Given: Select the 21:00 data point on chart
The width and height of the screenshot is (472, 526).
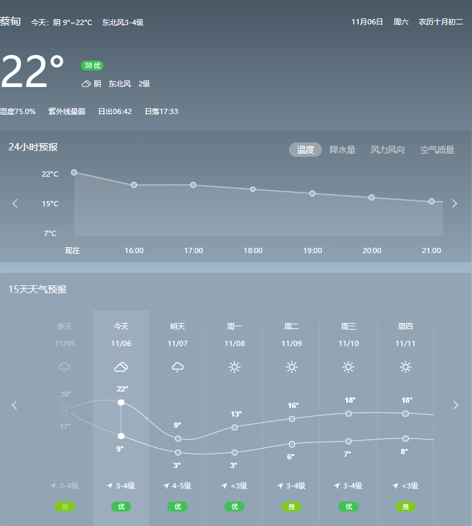Looking at the screenshot, I should pos(431,201).
